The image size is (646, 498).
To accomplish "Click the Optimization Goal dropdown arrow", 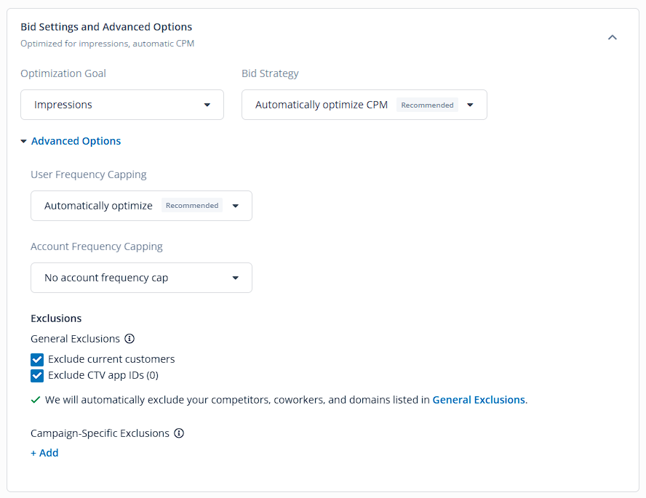I will [x=207, y=105].
